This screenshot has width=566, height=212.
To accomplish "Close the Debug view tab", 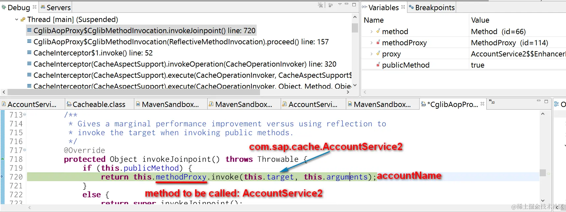I will [35, 7].
